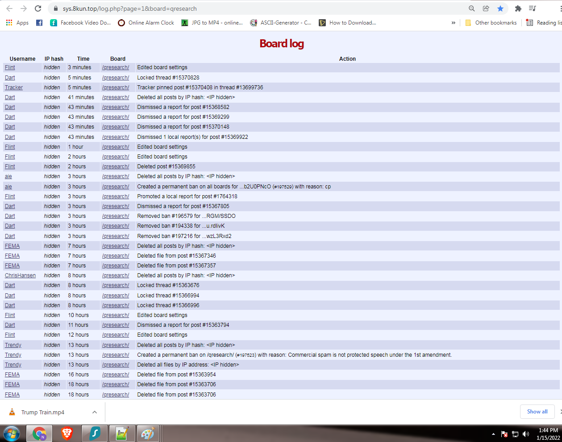Image resolution: width=562 pixels, height=442 pixels.
Task: Open the Online Alarm Clock bookmark
Action: click(x=146, y=23)
